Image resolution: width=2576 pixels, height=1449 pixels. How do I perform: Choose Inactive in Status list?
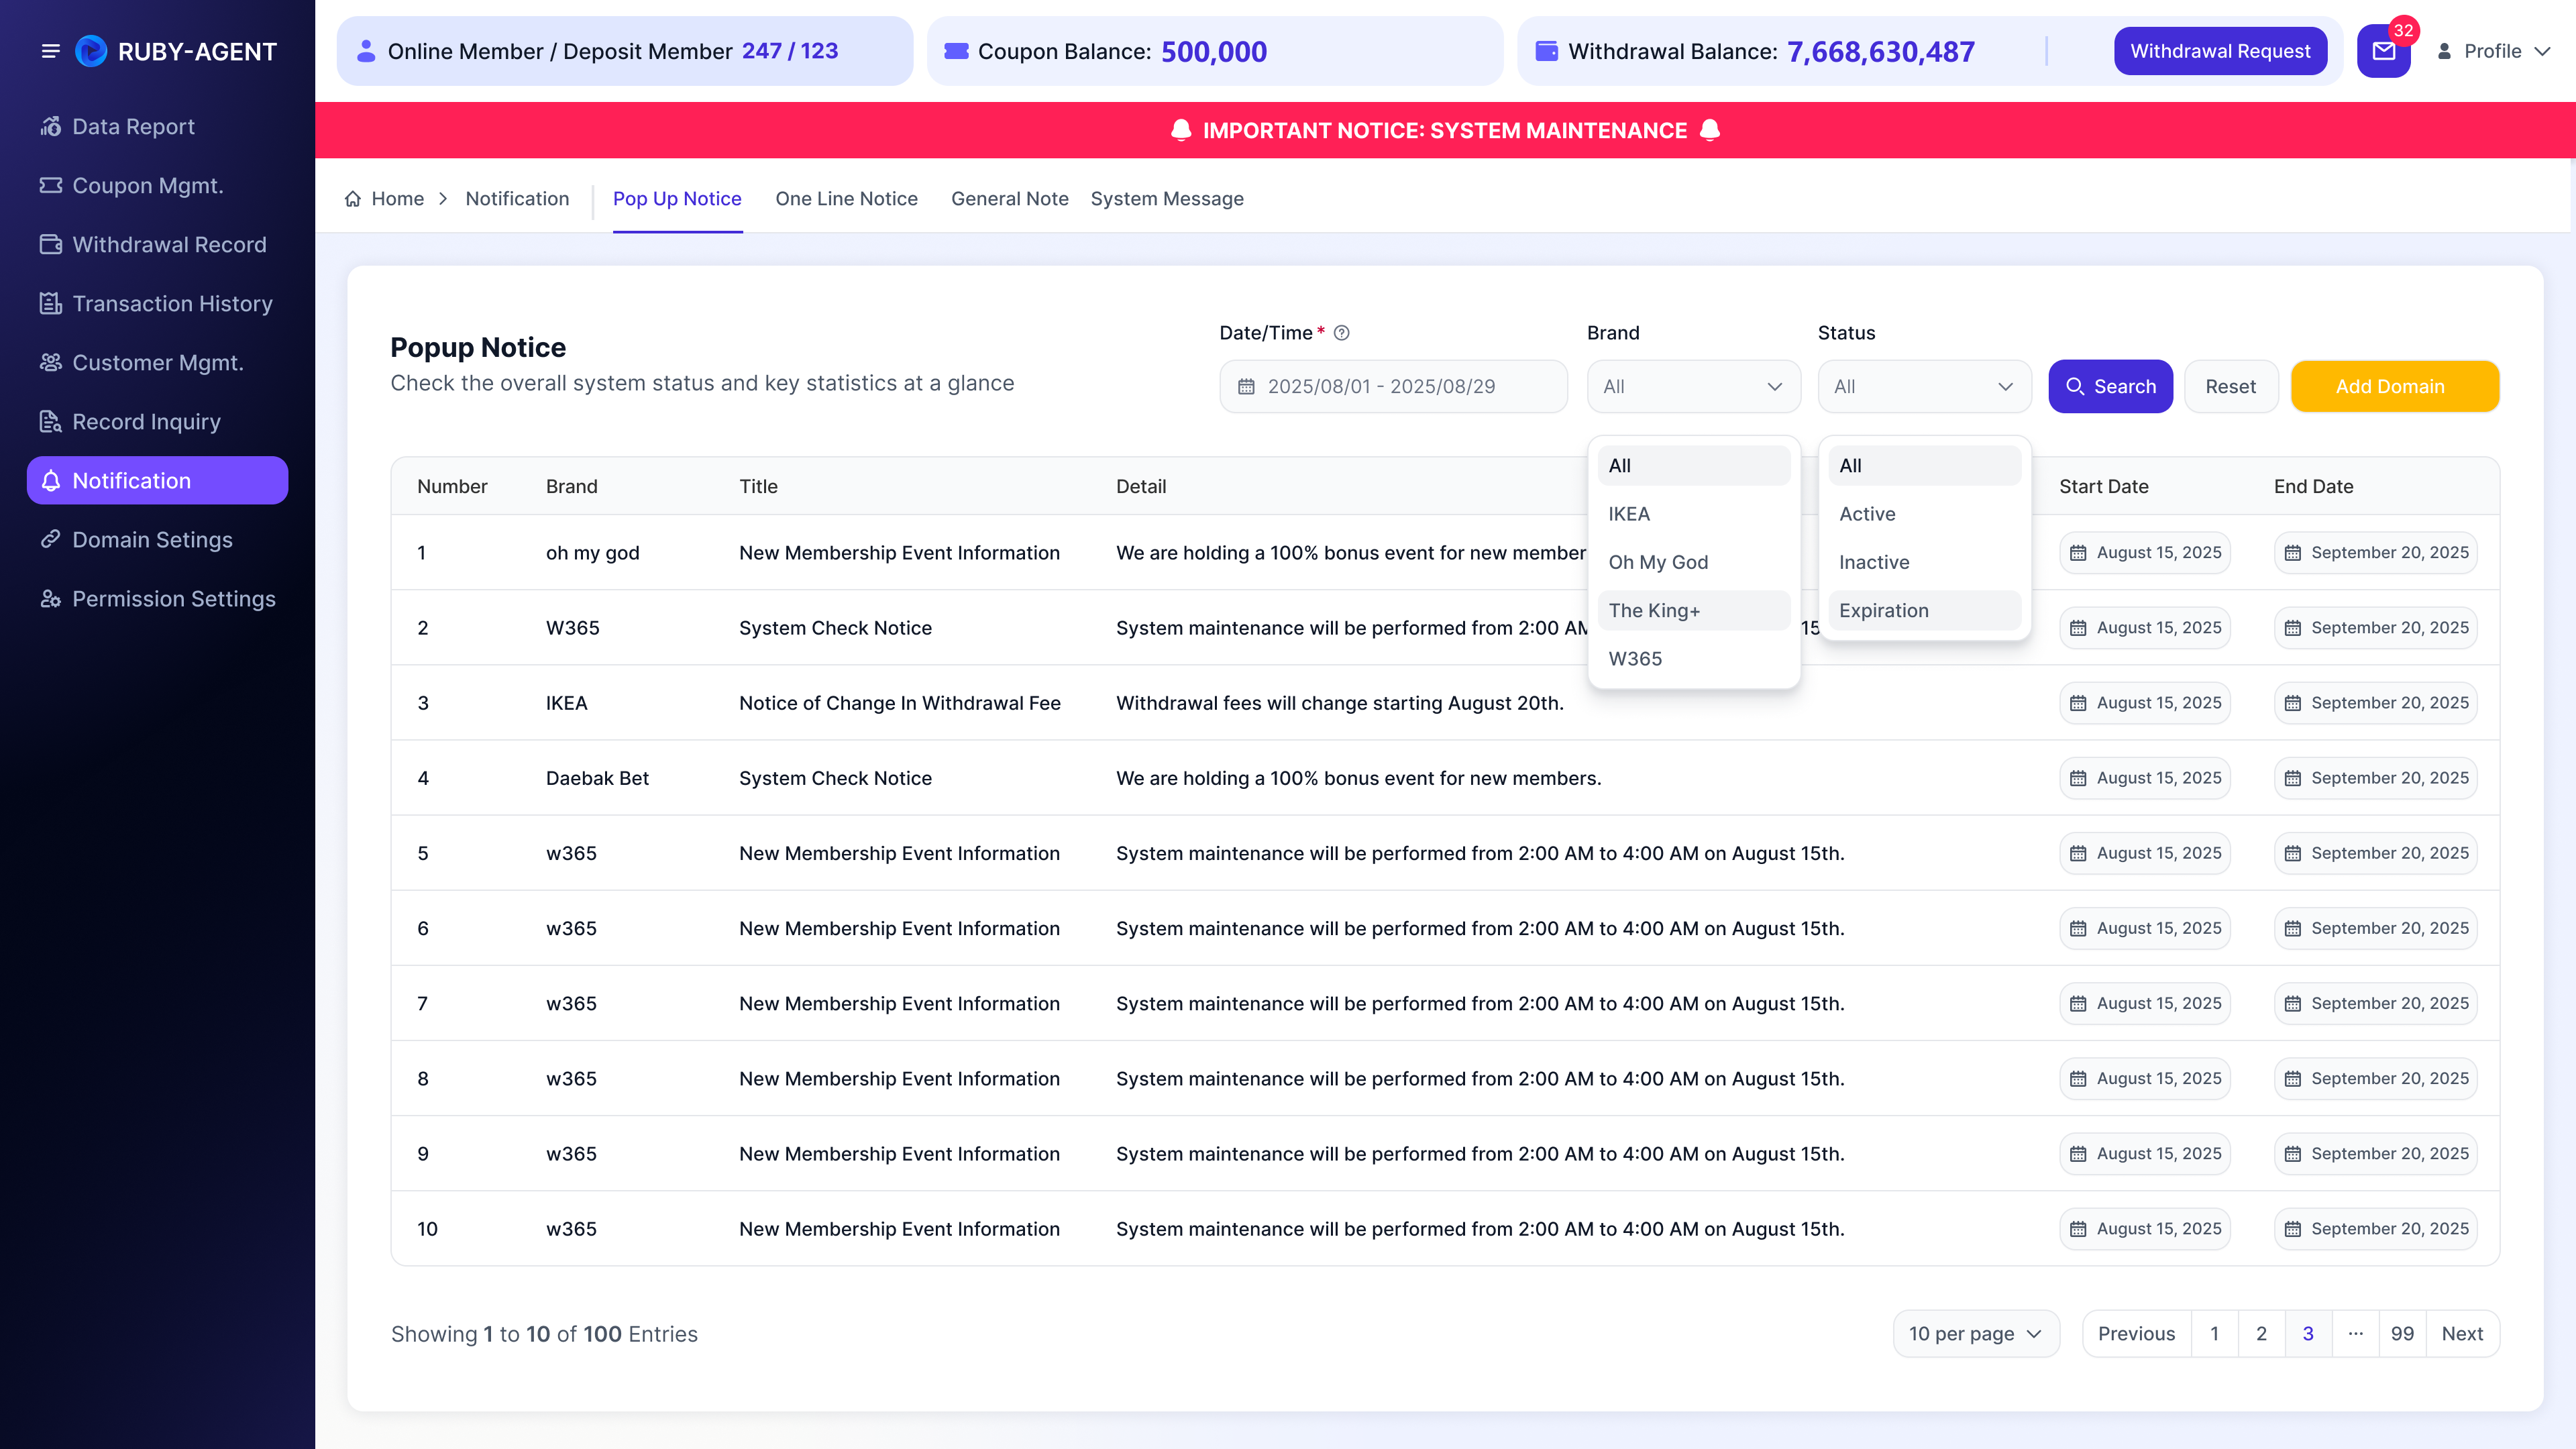tap(1924, 563)
